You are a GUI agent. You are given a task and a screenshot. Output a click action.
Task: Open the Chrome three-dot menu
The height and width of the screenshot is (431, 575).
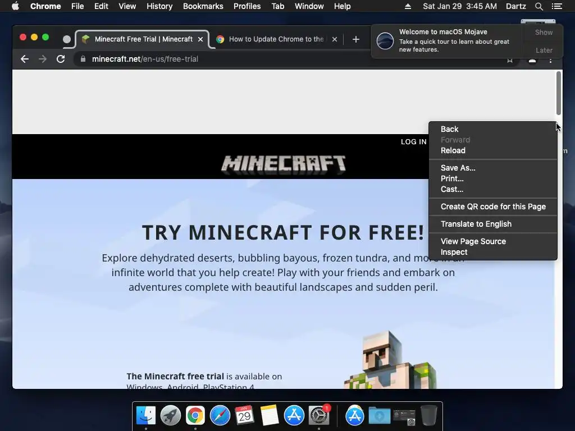pos(550,59)
